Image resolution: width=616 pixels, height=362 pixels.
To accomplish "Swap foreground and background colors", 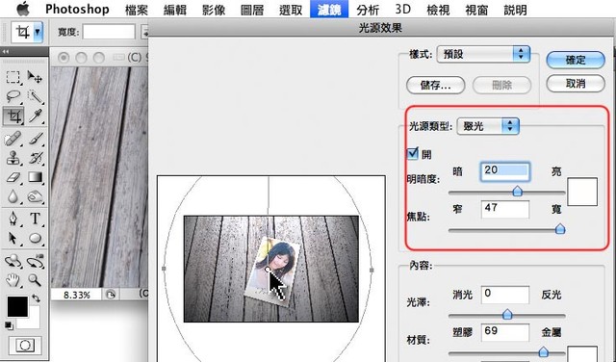I will tap(36, 298).
